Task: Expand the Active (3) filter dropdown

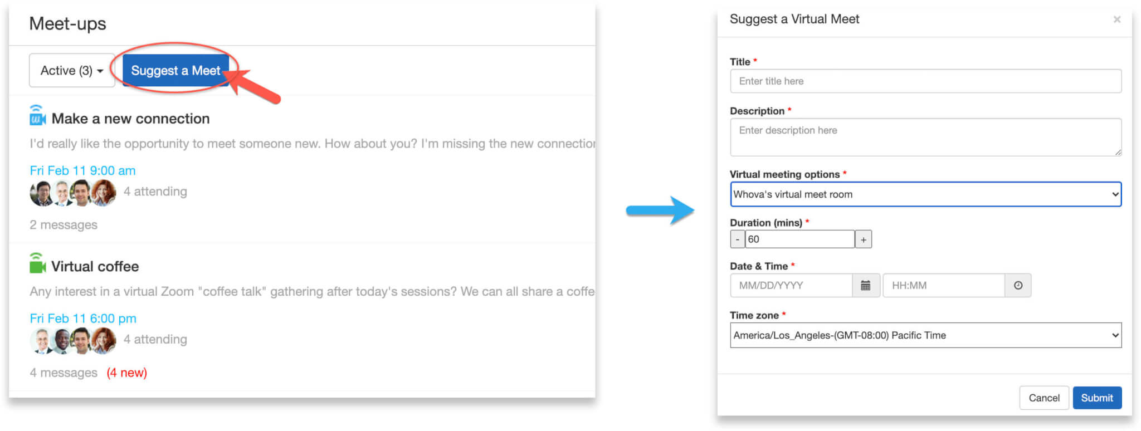Action: coord(71,71)
